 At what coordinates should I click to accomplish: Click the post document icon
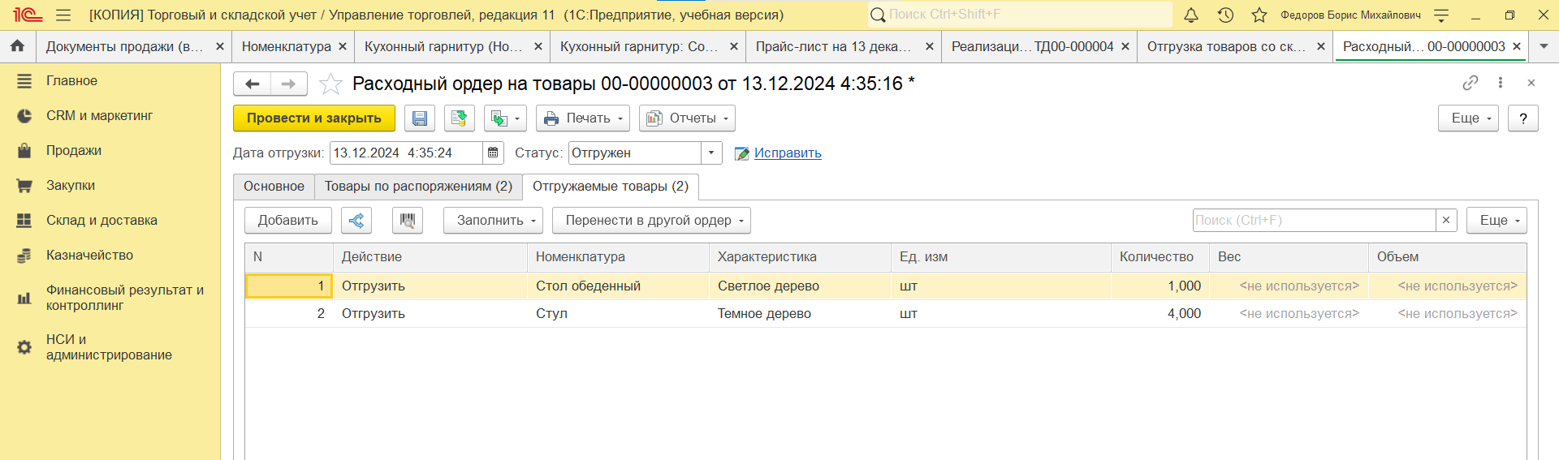click(x=459, y=118)
